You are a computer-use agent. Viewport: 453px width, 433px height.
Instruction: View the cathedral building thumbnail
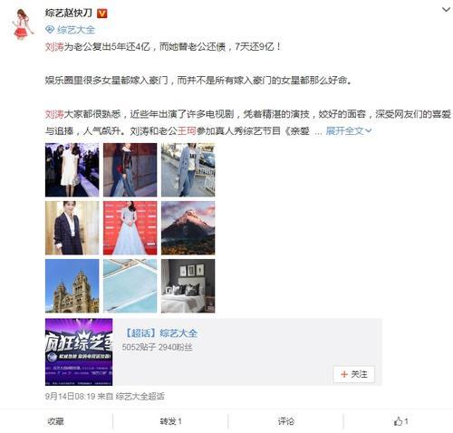pos(72,286)
